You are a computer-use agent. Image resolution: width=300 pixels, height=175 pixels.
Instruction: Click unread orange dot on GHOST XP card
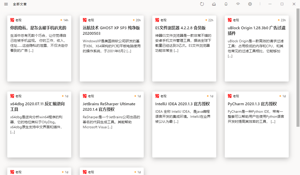[x=134, y=20]
